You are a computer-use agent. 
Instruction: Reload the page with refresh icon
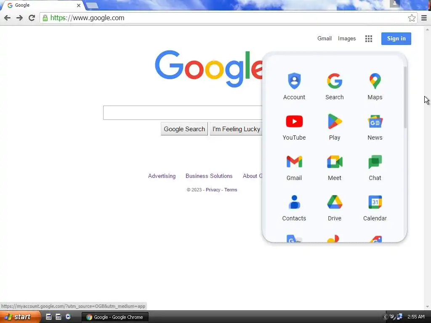(32, 18)
